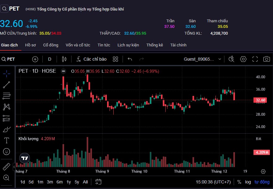
Task: Select the crosshair cursor tool
Action: coord(6,73)
